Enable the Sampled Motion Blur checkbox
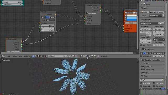Viewport: 168px width, 95px height. [143, 60]
